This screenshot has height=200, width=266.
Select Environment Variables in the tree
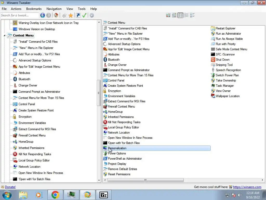tap(32, 123)
